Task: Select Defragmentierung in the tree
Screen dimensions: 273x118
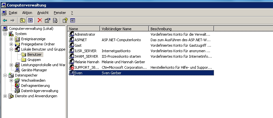Action: [35, 86]
